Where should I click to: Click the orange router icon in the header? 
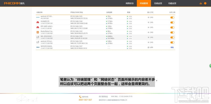(201, 3)
